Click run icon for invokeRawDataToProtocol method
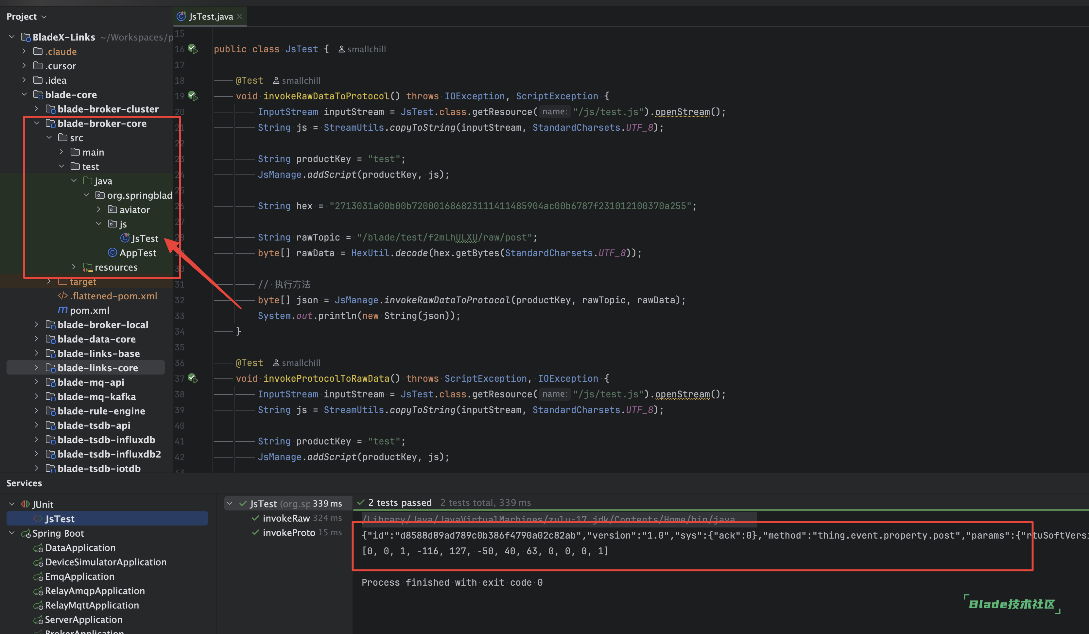The height and width of the screenshot is (634, 1089). [x=193, y=96]
